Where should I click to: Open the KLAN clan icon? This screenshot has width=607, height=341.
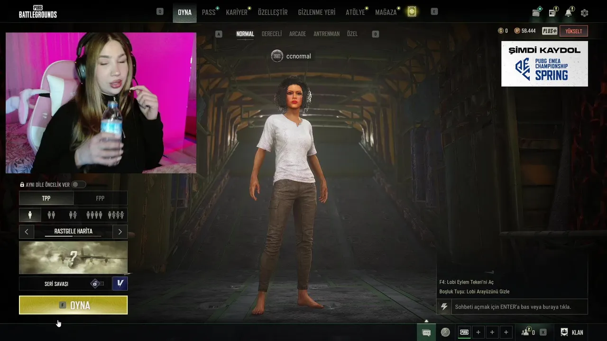(564, 332)
